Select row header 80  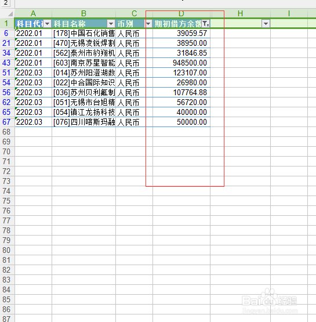click(x=8, y=250)
